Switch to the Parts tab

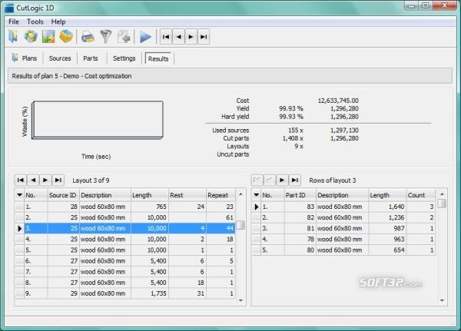(90, 58)
